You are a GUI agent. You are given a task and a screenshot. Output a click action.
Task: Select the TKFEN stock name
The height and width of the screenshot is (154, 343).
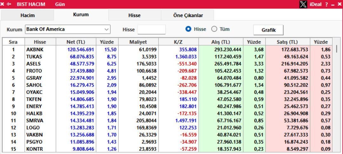[x=34, y=99]
